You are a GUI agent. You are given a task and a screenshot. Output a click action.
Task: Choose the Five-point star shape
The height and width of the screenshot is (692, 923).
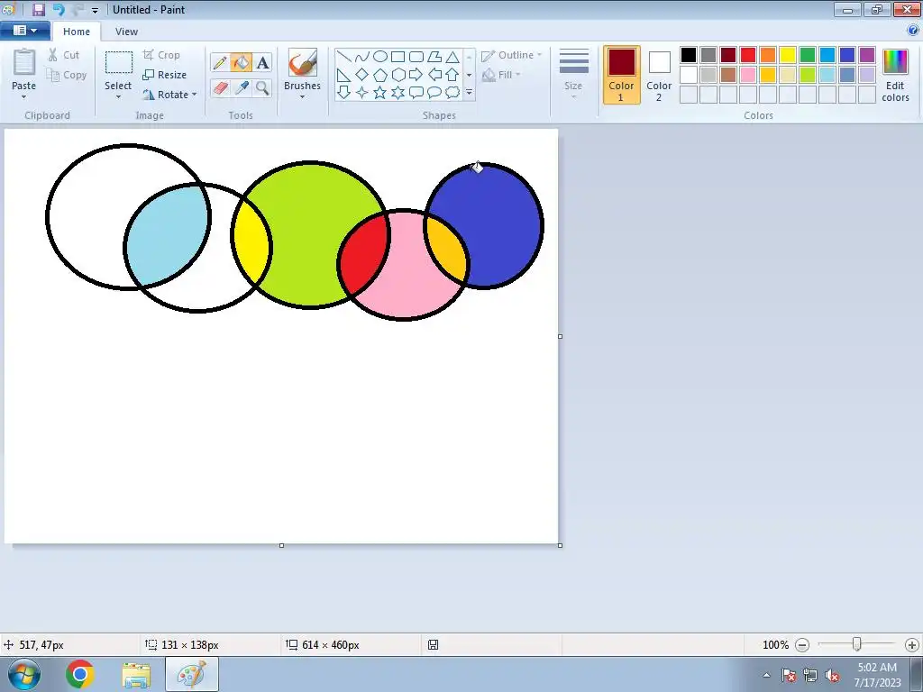click(380, 93)
